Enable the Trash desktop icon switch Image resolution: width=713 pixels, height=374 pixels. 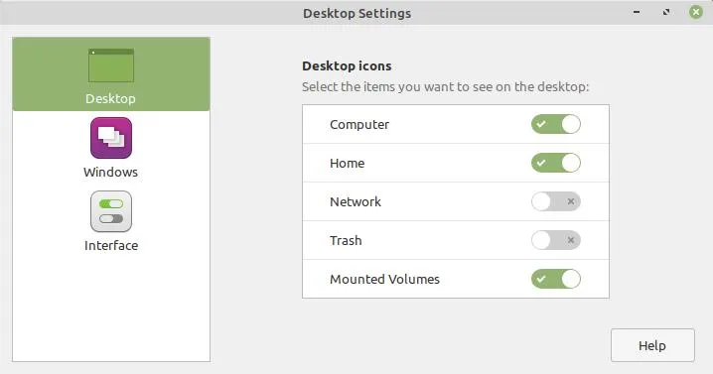coord(556,240)
